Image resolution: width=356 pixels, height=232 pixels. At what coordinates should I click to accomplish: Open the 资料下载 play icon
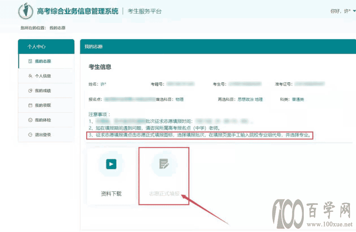[x=111, y=164]
